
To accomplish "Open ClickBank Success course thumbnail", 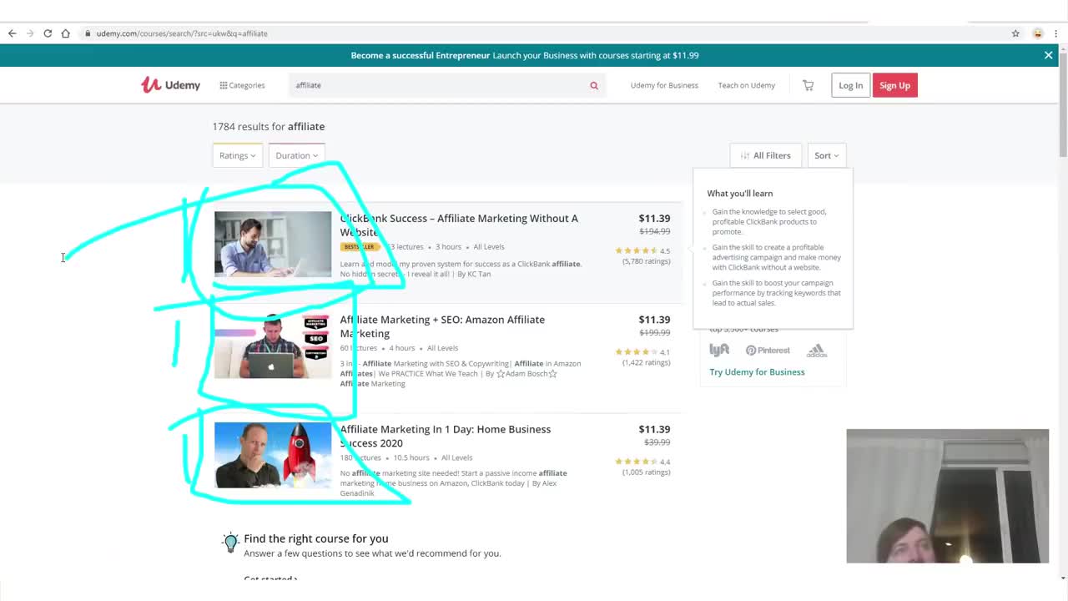I will [x=273, y=244].
